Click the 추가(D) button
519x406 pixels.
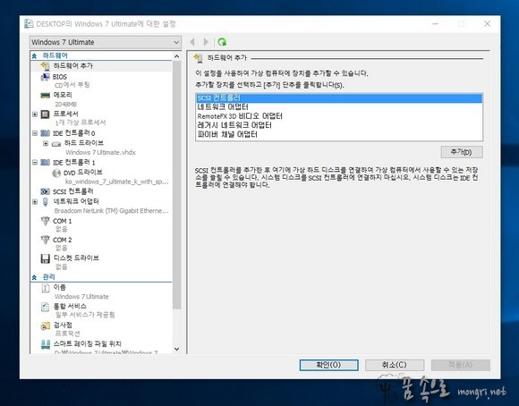462,152
